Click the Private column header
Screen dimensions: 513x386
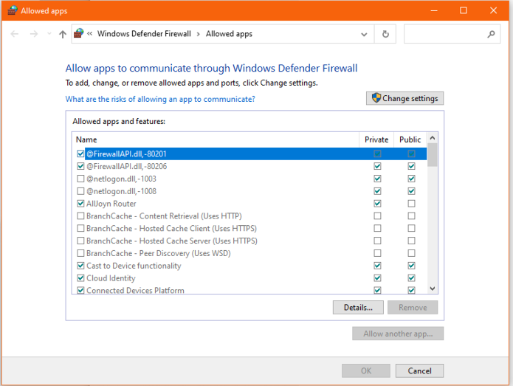376,139
